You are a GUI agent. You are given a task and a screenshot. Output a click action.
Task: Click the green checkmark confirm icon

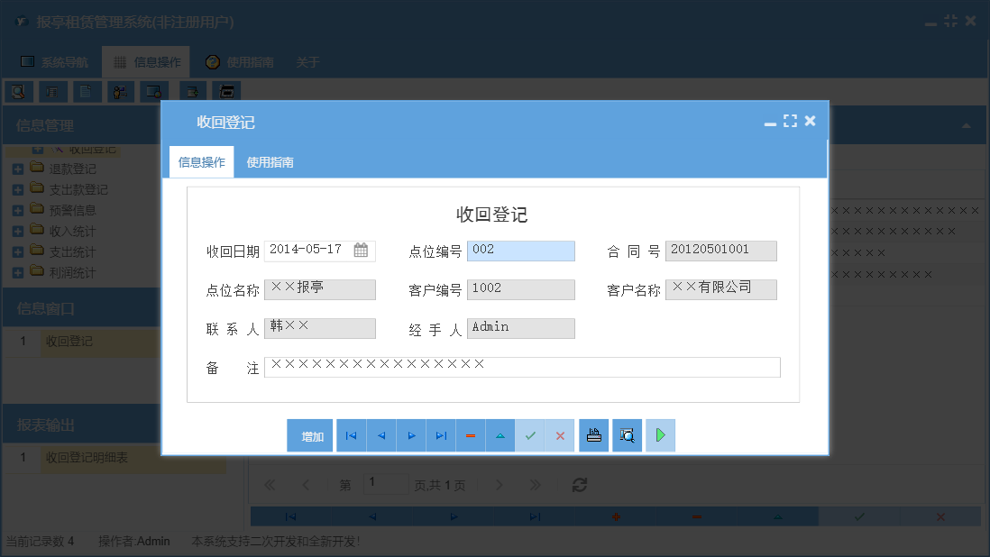click(x=530, y=435)
